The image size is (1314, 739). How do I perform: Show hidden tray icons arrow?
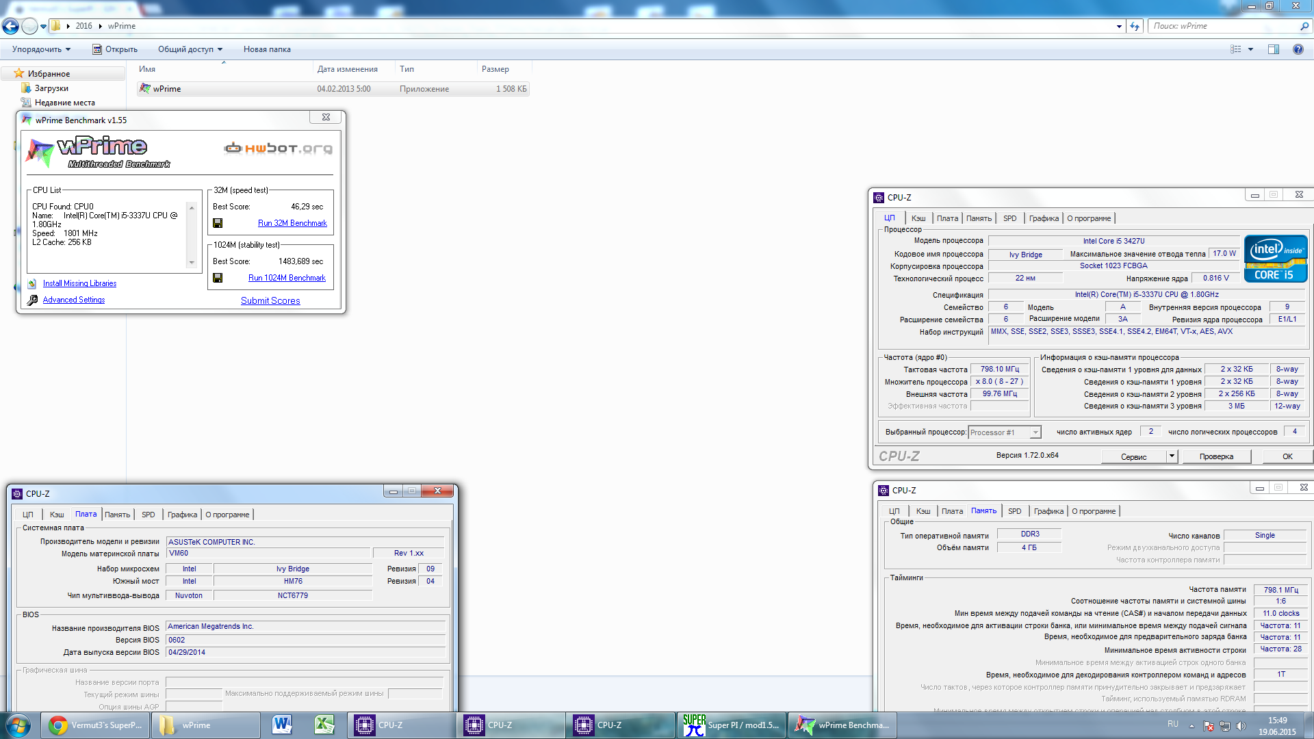1191,726
